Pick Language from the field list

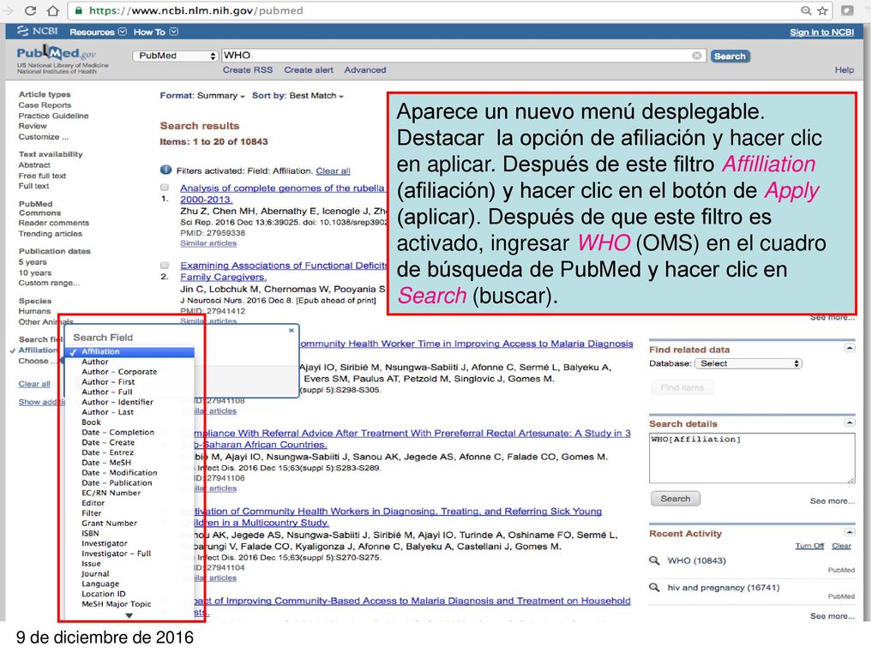point(100,583)
